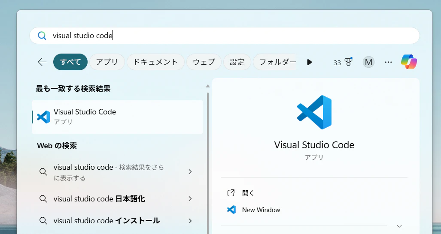Switch to the アプリ filter tab
Viewport: 441px width, 234px height.
(x=107, y=62)
